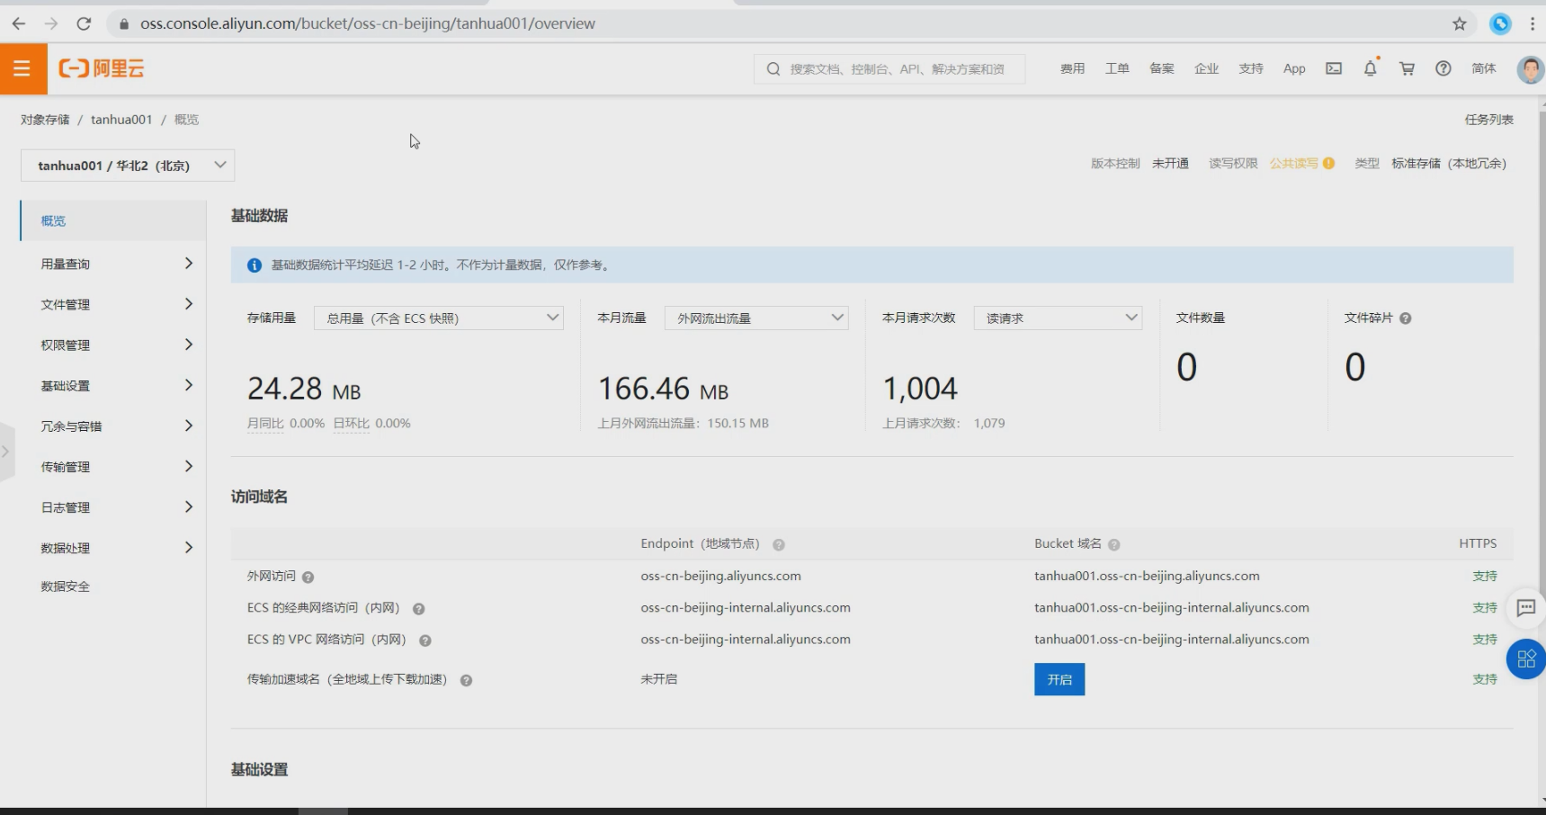The height and width of the screenshot is (815, 1546).
Task: Open the Cloud Shell terminal icon
Action: 1334,68
